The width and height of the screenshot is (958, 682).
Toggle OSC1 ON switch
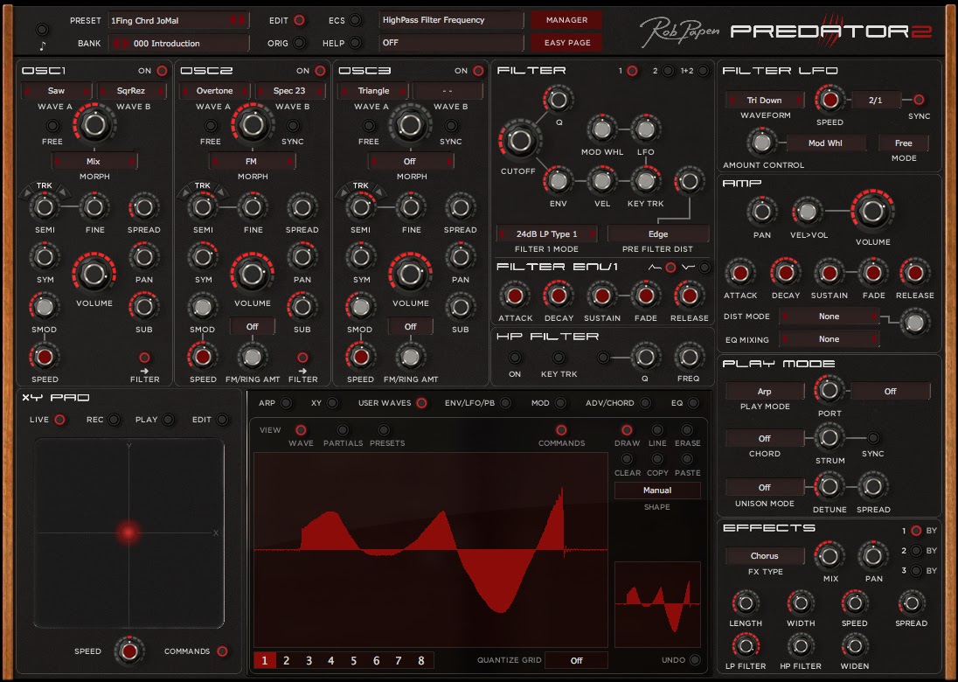(162, 71)
